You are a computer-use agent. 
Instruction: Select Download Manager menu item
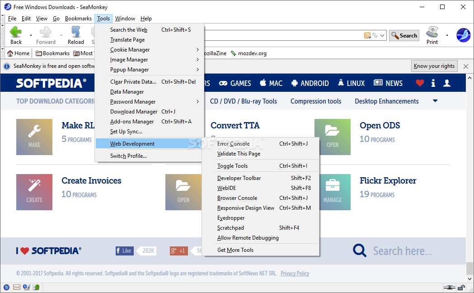point(149,112)
